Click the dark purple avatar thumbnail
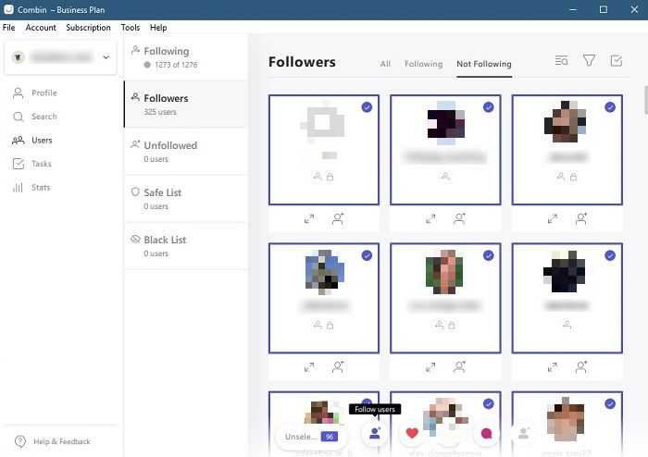Screen dimensions: 648x457 446,123
